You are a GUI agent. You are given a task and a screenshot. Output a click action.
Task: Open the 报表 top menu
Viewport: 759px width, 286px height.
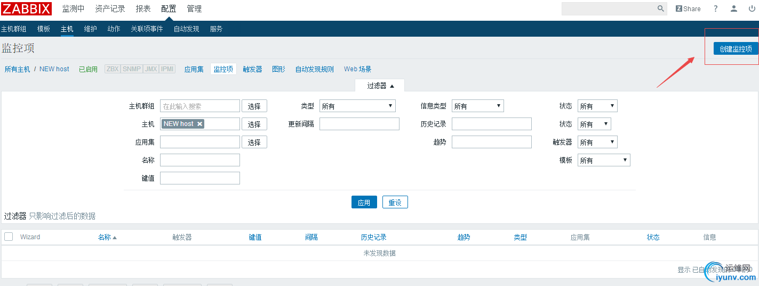pos(143,9)
